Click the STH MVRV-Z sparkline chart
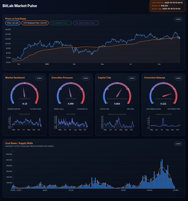 (x=26, y=122)
